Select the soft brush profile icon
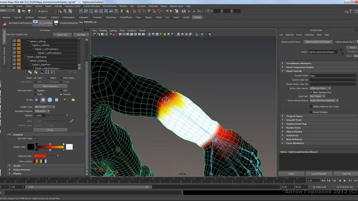The image size is (358, 201). tap(43, 100)
